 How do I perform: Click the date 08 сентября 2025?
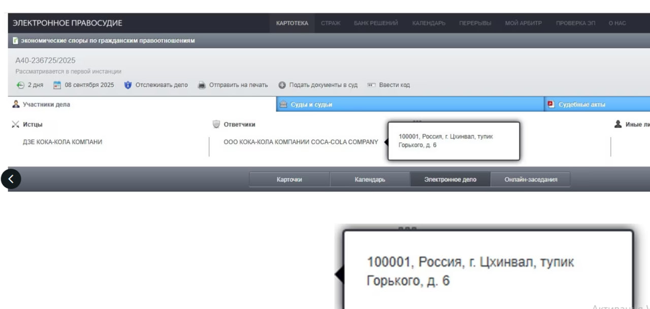89,85
